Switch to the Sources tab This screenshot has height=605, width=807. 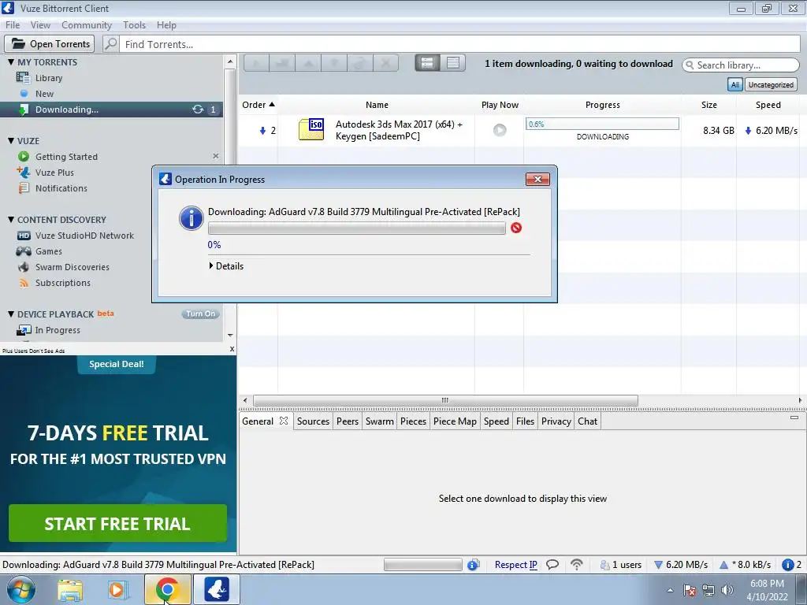(x=313, y=421)
